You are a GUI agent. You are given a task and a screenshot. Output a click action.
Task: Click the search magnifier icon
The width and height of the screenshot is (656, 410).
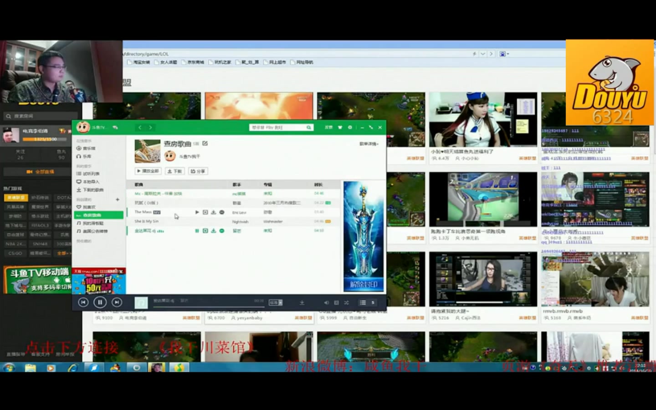point(309,128)
